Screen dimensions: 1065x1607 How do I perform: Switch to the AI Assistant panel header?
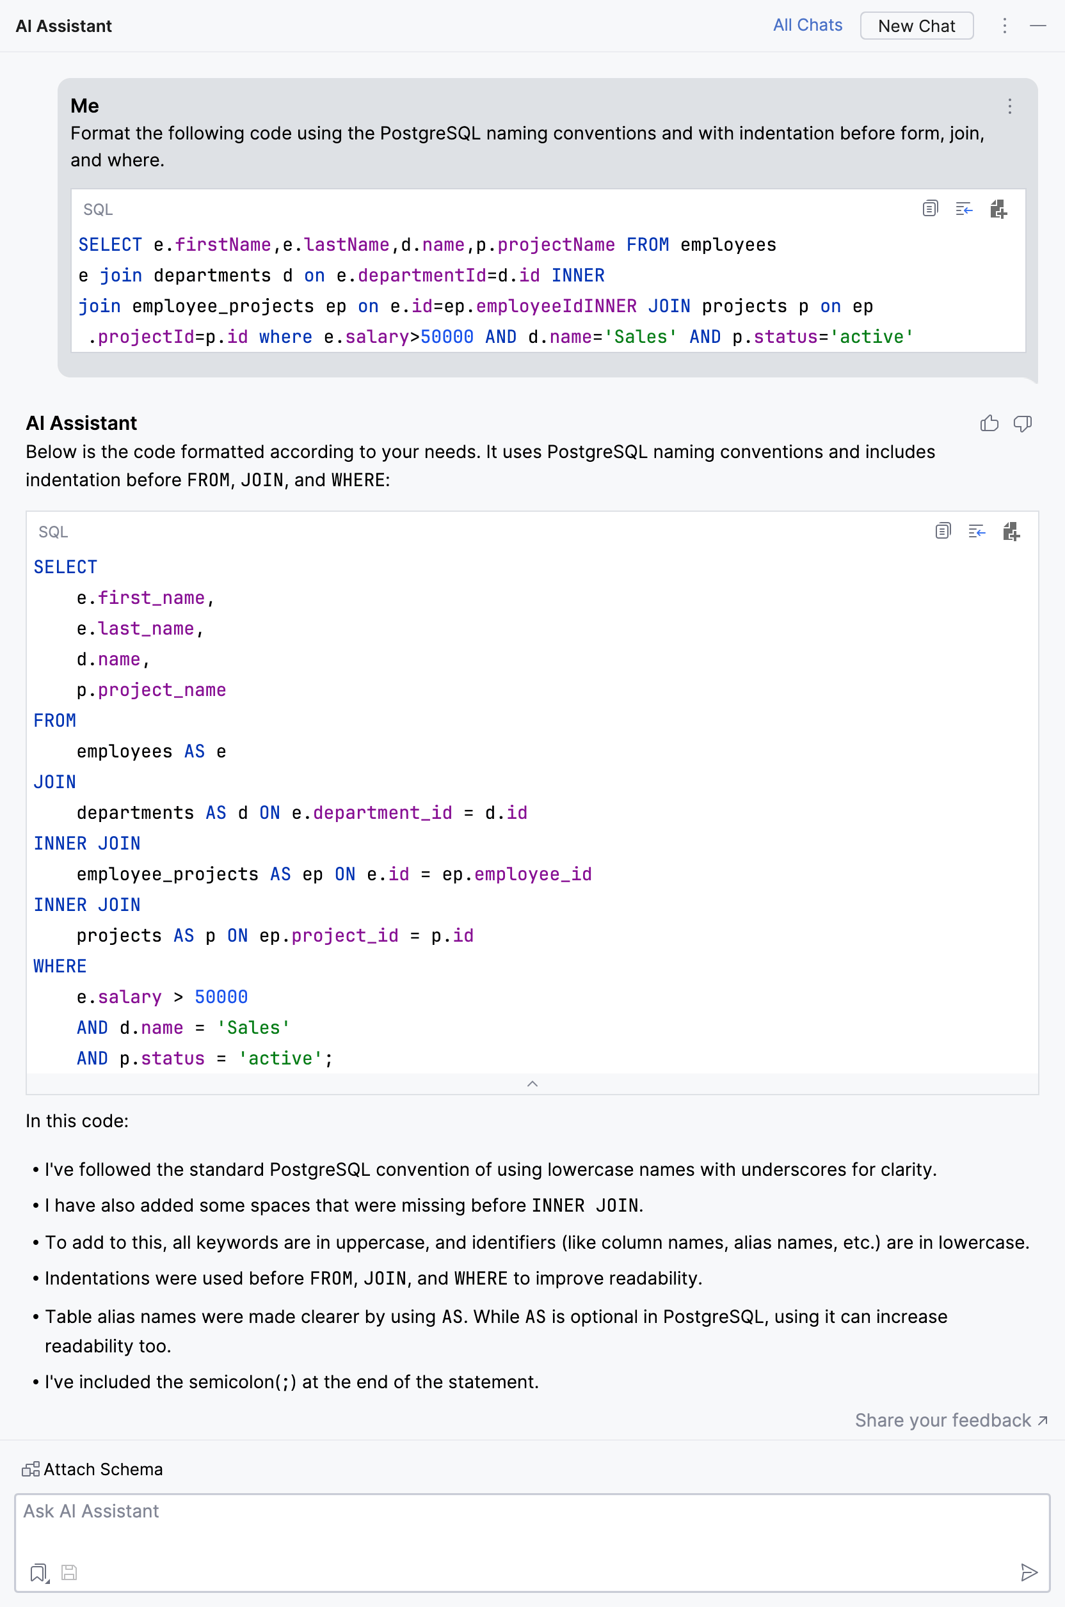[x=64, y=26]
